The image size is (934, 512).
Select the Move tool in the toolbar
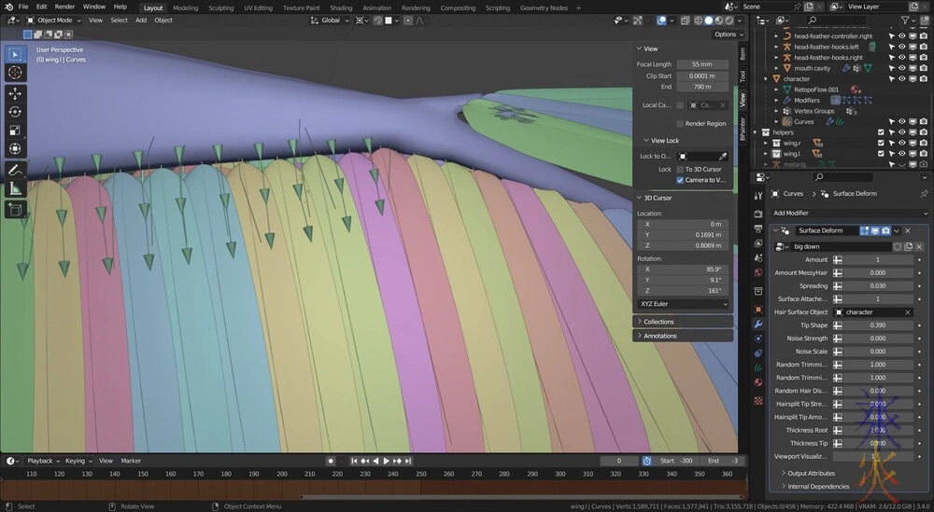tap(15, 93)
